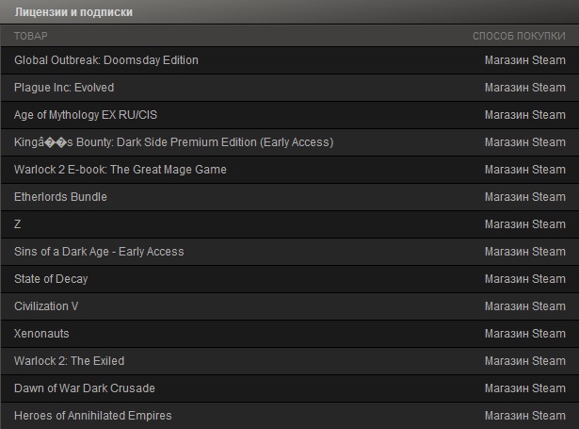Click 'Магазин Steam' beside Etherlords Bundle
Viewport: 579px width, 429px height.
pyautogui.click(x=525, y=197)
